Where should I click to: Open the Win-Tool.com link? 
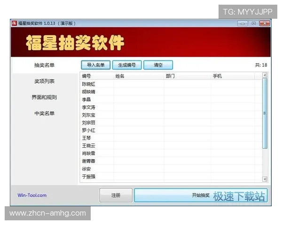[32, 195]
